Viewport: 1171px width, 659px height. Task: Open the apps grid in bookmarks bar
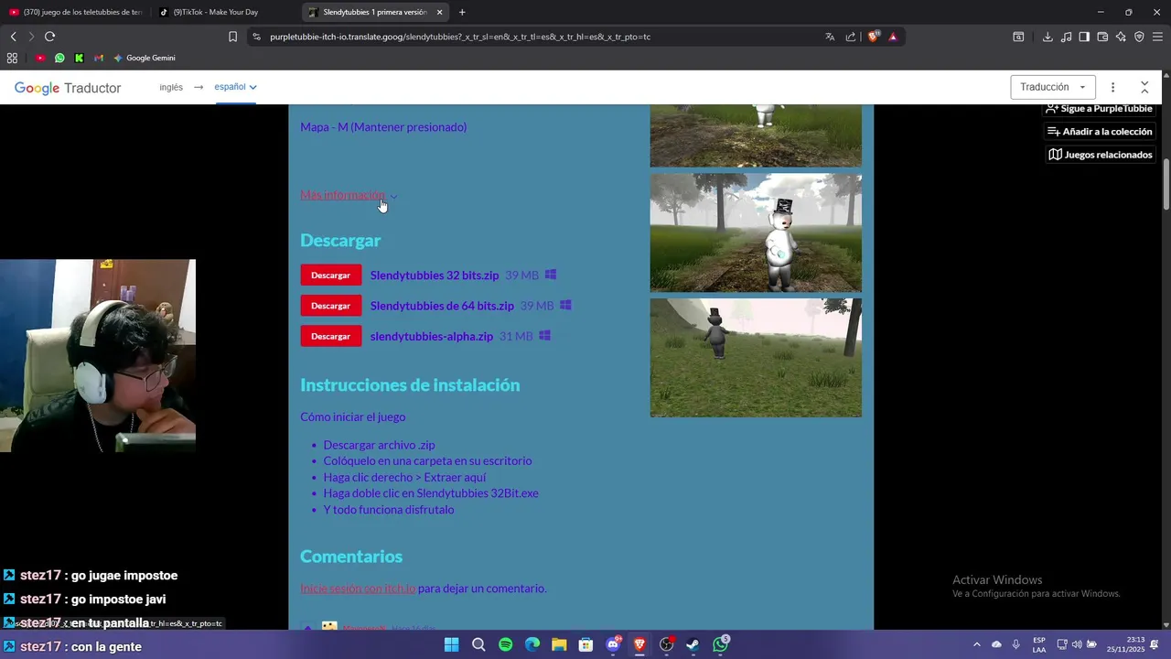[12, 58]
